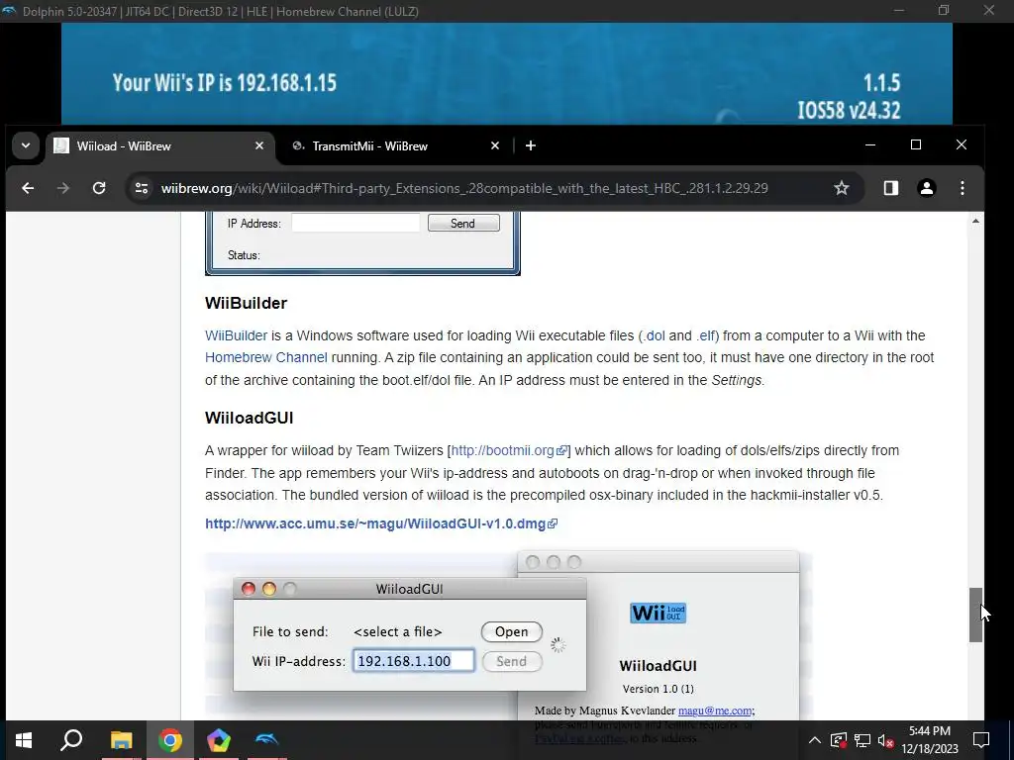Click the Wii IP text in Dolphin window
Viewport: 1014px width, 760px height.
(x=225, y=83)
